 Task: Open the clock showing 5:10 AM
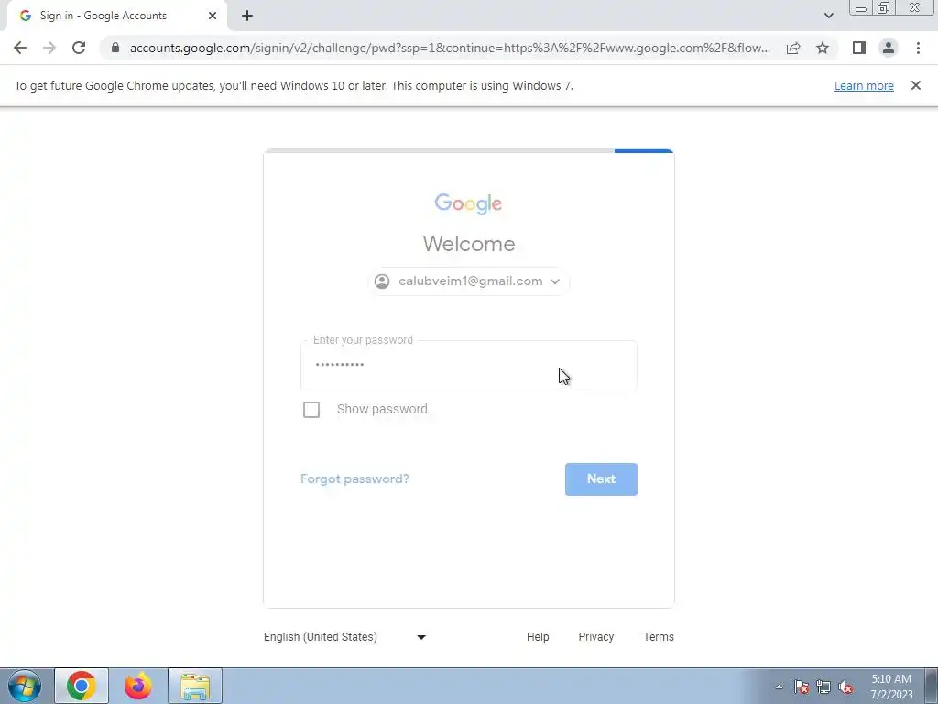(x=891, y=687)
